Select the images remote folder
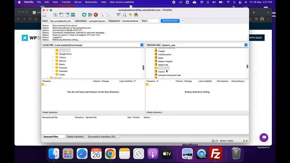 [161, 51]
